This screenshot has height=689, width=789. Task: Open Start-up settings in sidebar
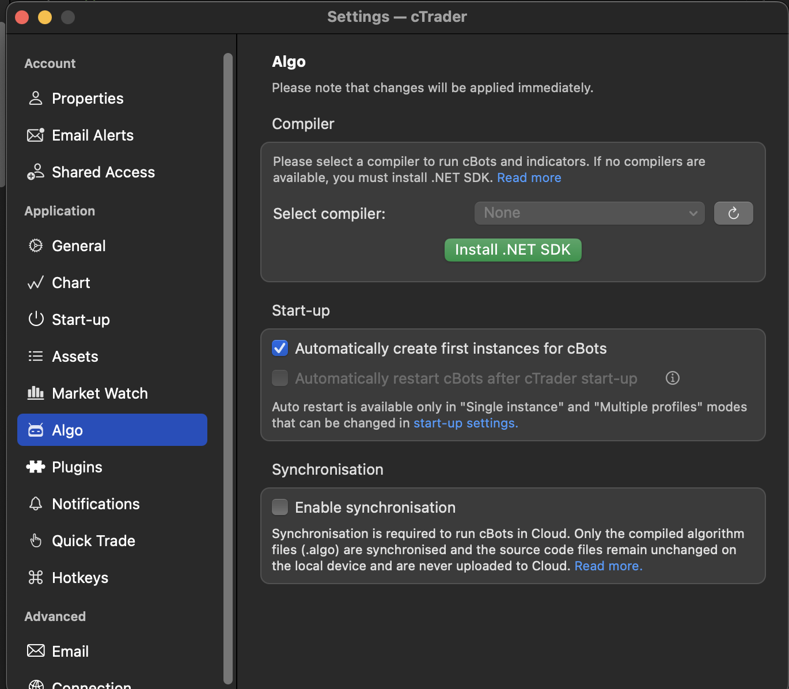[112, 320]
